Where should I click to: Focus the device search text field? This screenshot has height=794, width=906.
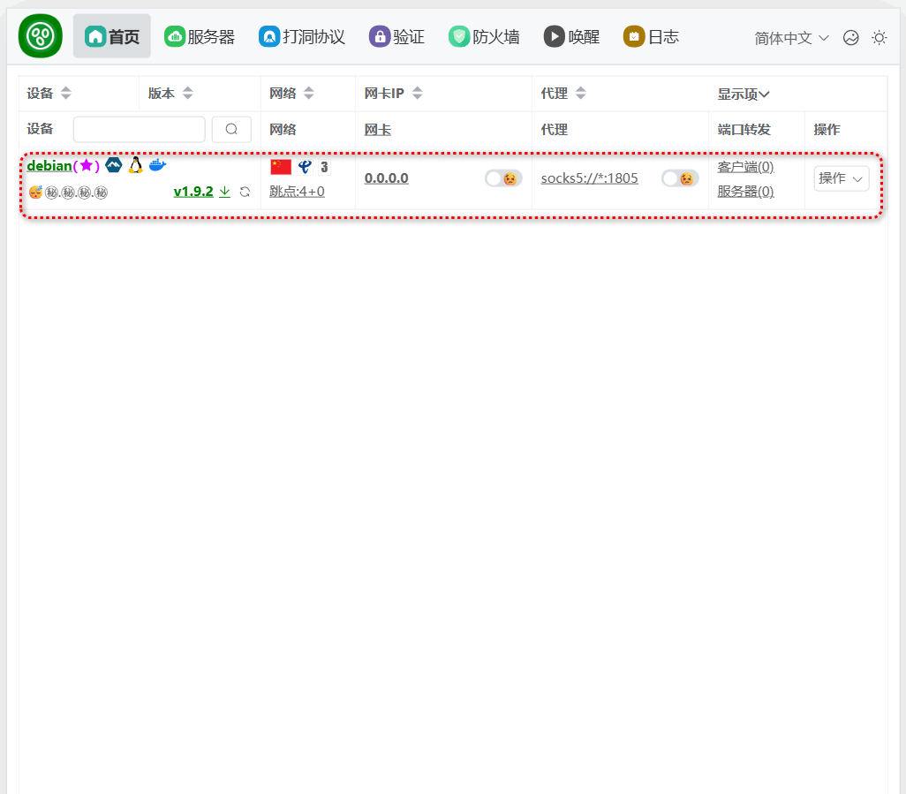(139, 129)
